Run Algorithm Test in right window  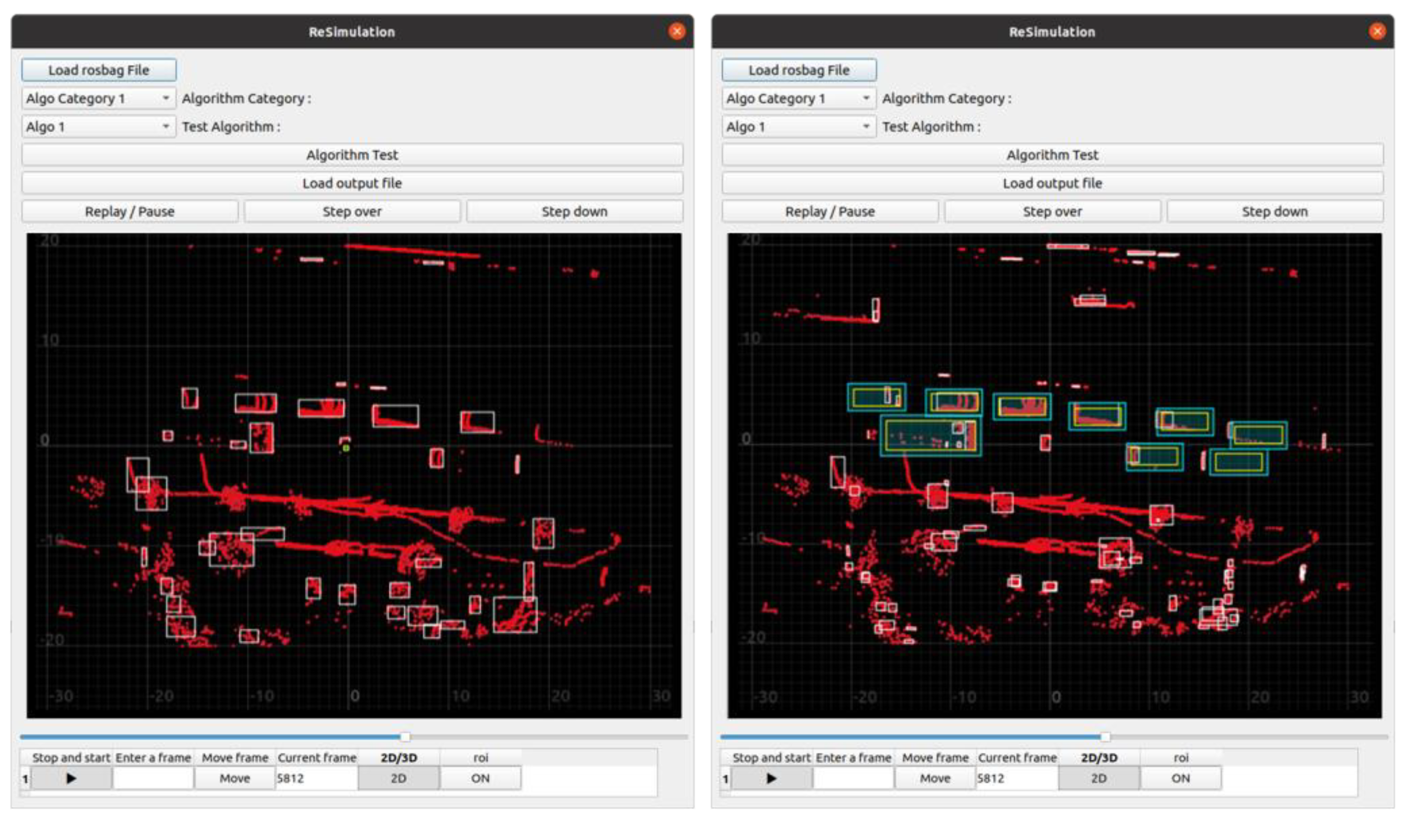pyautogui.click(x=1052, y=154)
